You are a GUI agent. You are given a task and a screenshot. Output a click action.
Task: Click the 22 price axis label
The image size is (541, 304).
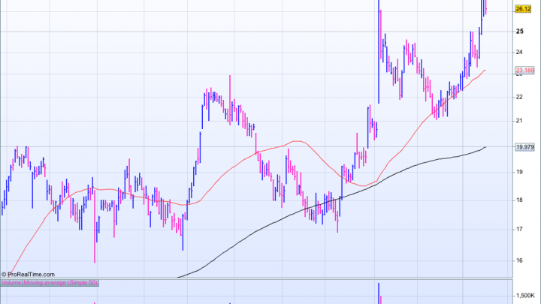519,97
